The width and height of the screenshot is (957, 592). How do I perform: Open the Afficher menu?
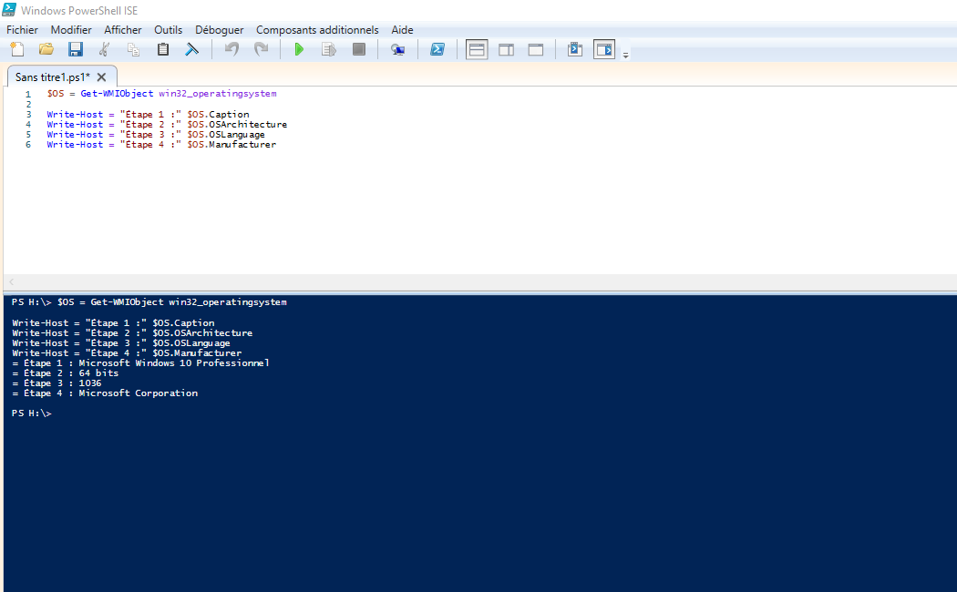tap(123, 30)
